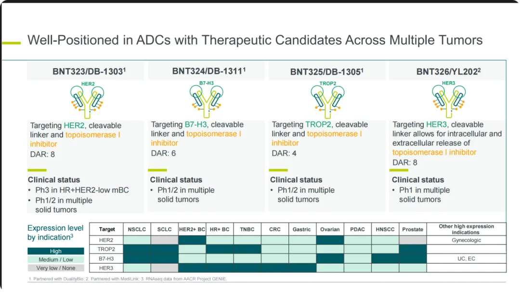Viewport: 520px width, 292px height.
Task: Click the dark teal High legend swatch
Action: pos(55,251)
